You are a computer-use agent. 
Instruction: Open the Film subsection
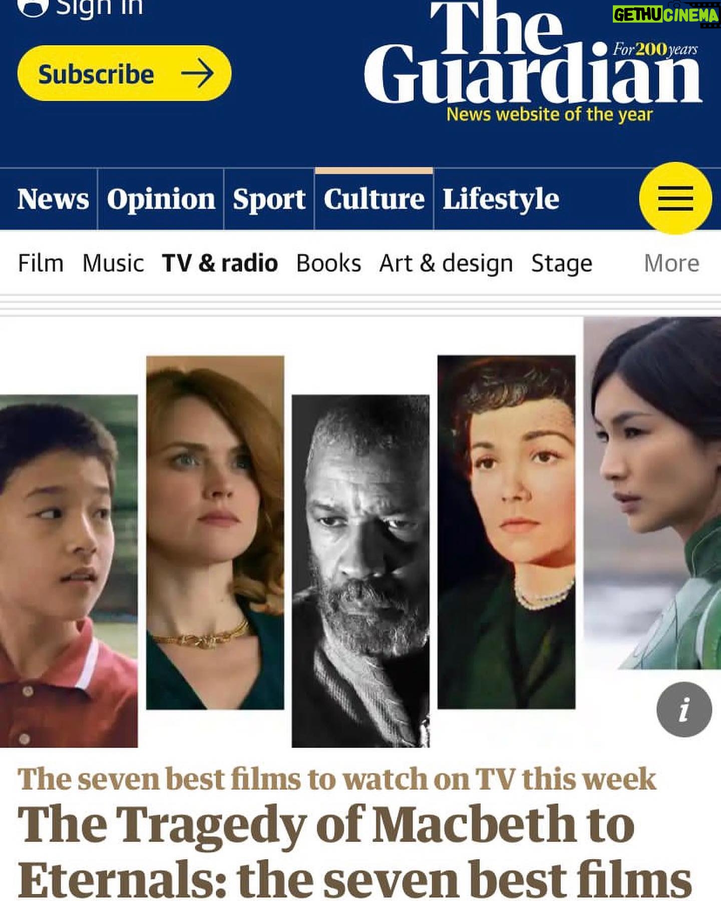click(x=41, y=263)
